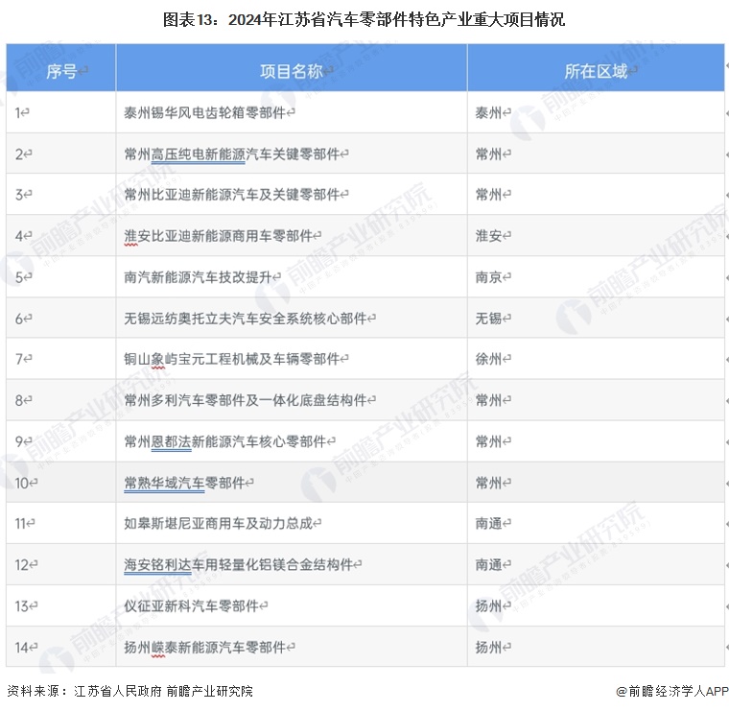
Task: Select the 常州比亚迪新能源汽车及关键零部件 entry
Action: (x=235, y=195)
